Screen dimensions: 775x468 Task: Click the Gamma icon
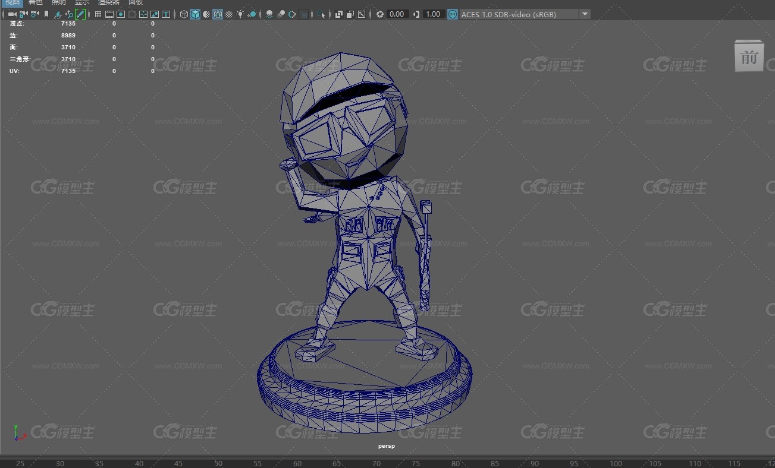(x=416, y=14)
